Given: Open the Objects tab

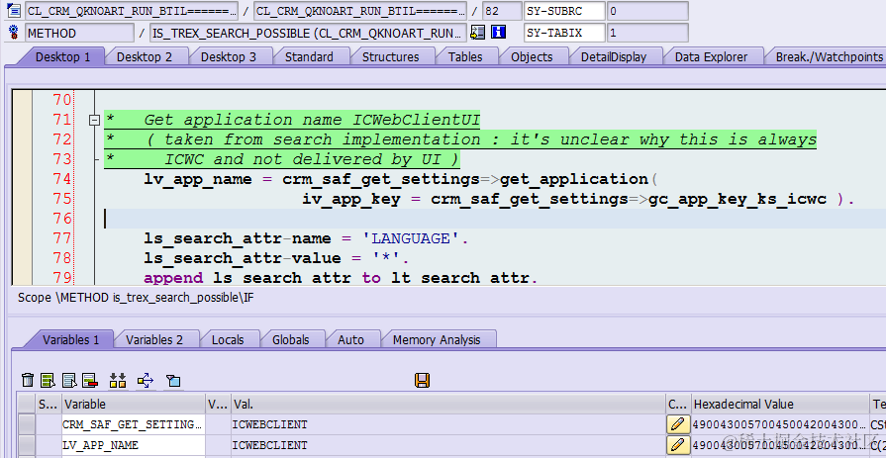Looking at the screenshot, I should [x=532, y=57].
